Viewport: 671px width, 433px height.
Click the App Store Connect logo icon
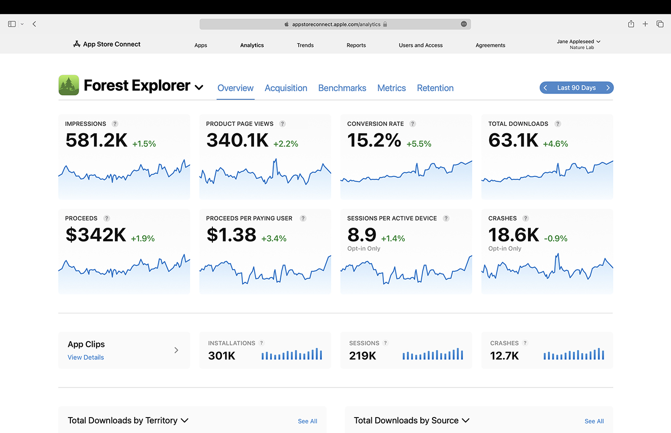(x=77, y=44)
